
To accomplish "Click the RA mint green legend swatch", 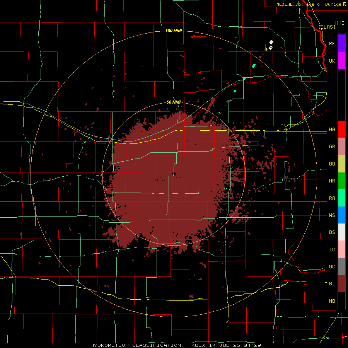I will coord(341,198).
